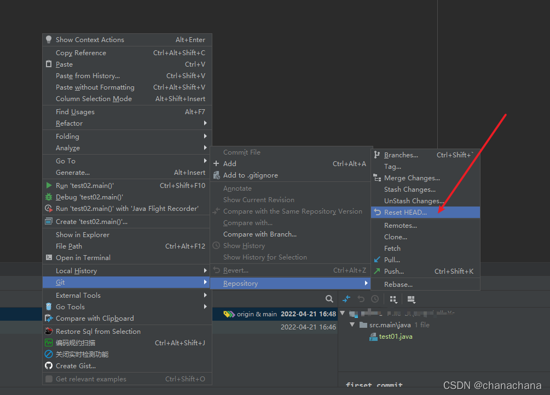This screenshot has width=550, height=395.
Task: Click the Merge Changes icon
Action: 377,178
